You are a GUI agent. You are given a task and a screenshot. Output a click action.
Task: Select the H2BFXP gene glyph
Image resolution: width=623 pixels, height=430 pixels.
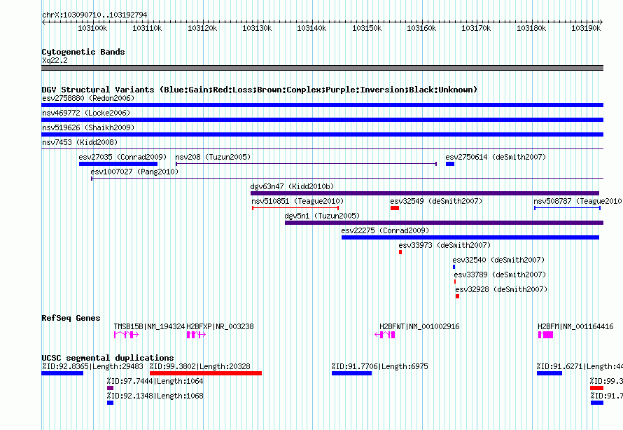[196, 335]
